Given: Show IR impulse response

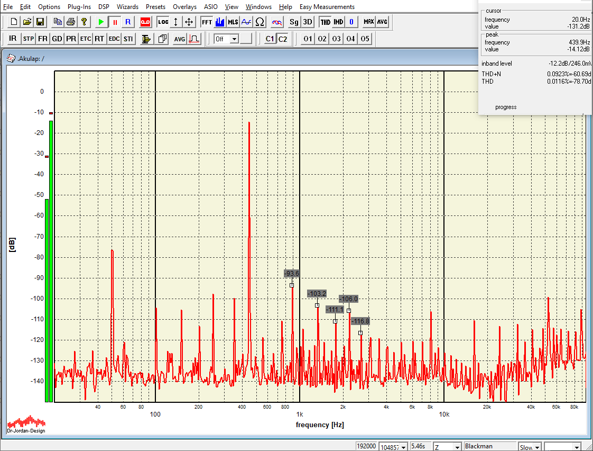Looking at the screenshot, I should point(14,39).
